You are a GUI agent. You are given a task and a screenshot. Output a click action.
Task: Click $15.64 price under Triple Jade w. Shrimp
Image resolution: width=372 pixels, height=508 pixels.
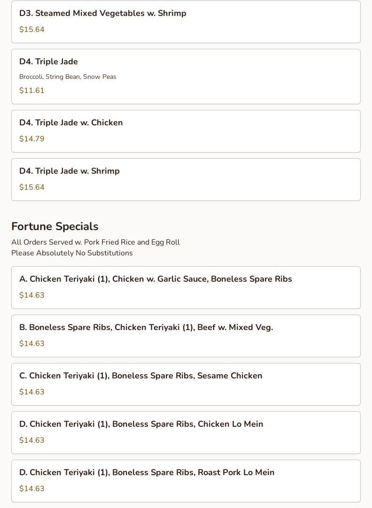click(32, 187)
